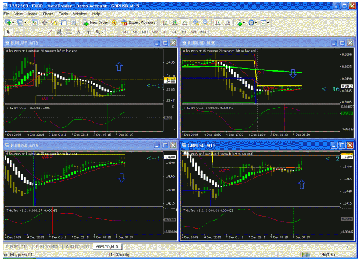Viewport: 358px width, 259px height.
Task: Expand the Indicators list dropdown
Action: point(243,23)
